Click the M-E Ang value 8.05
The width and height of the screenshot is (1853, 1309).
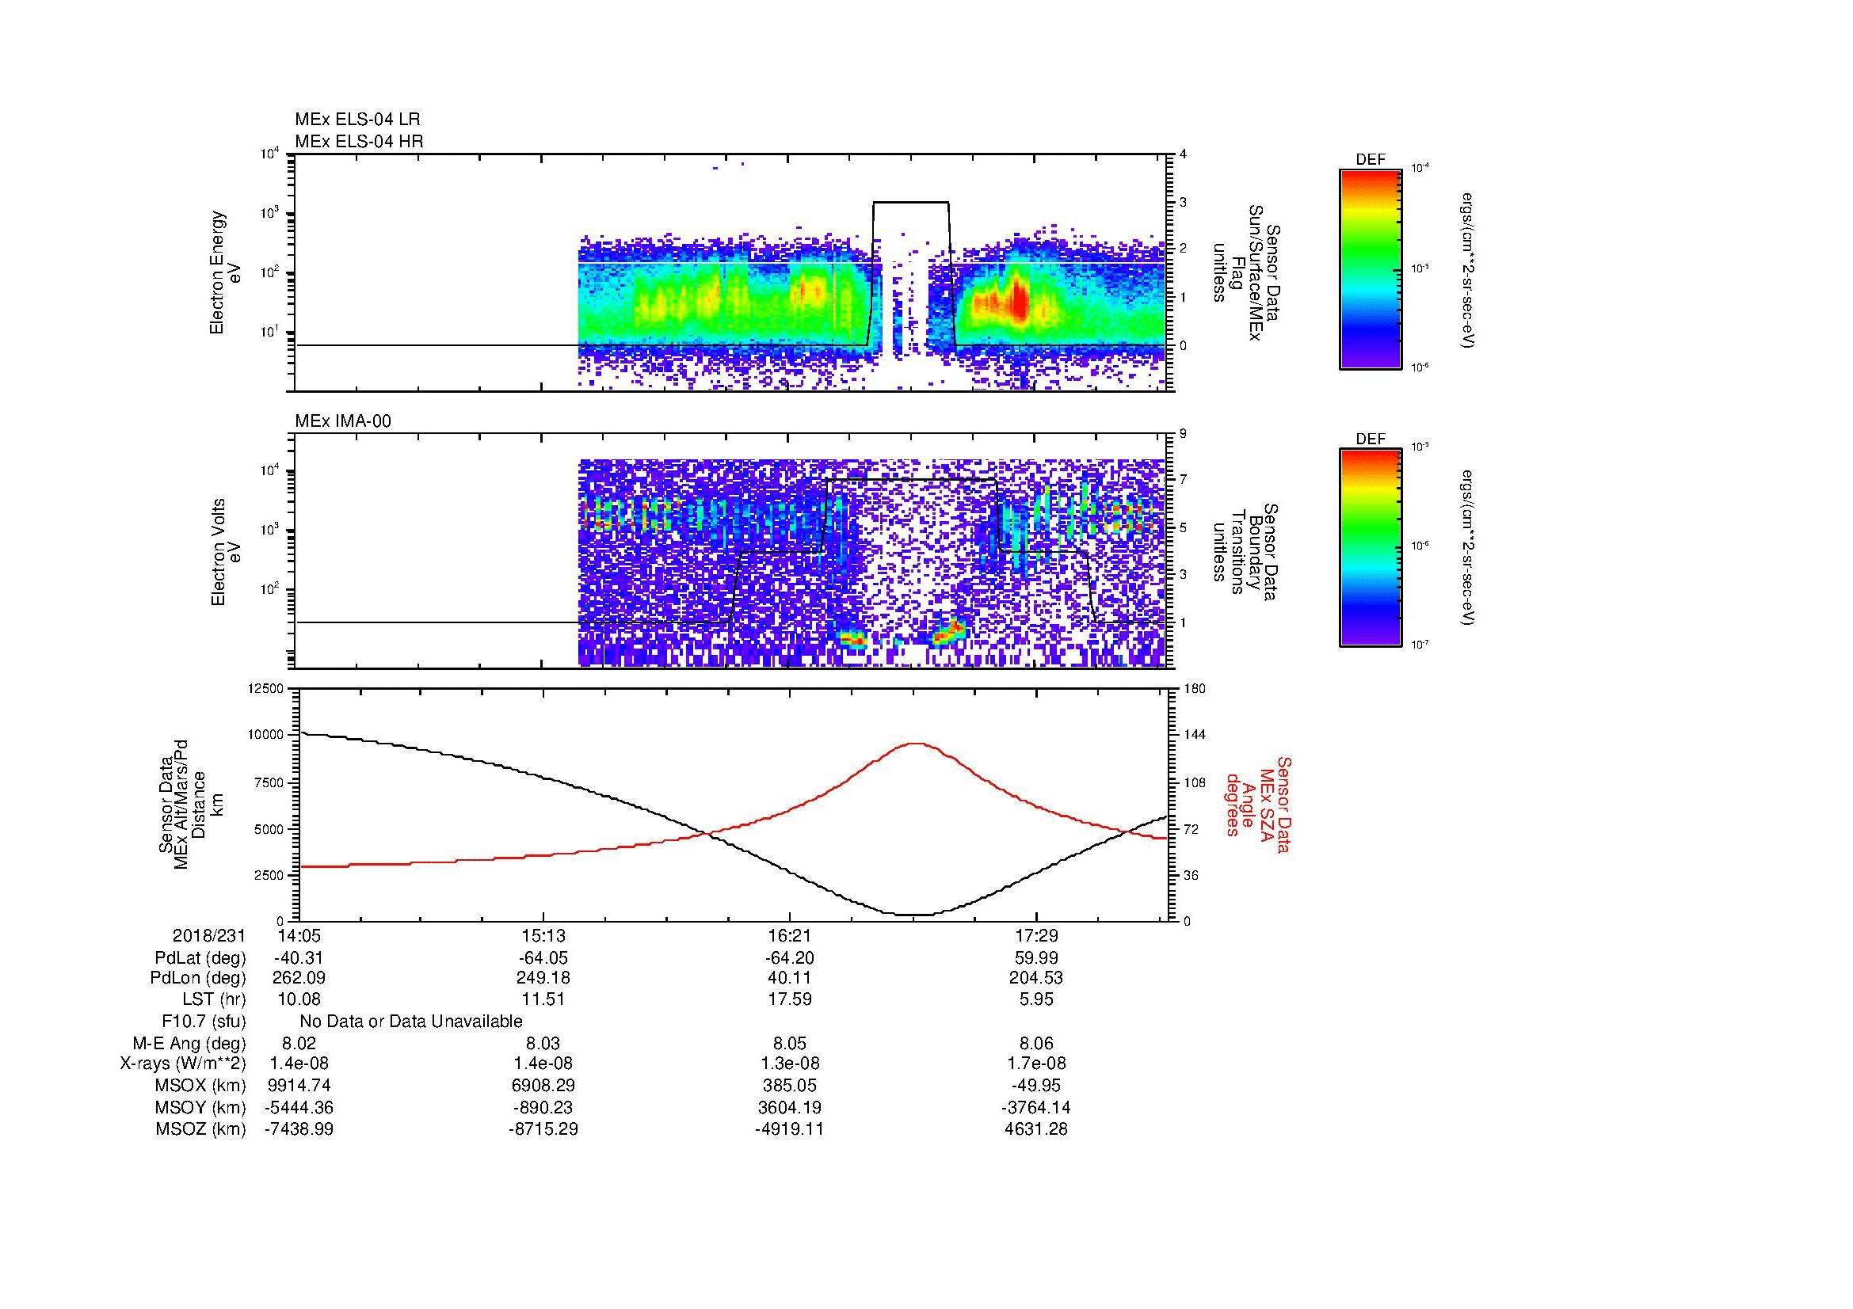[789, 1044]
